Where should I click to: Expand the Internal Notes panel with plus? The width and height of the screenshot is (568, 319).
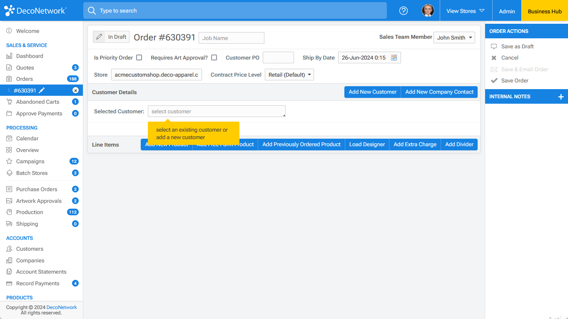[561, 97]
